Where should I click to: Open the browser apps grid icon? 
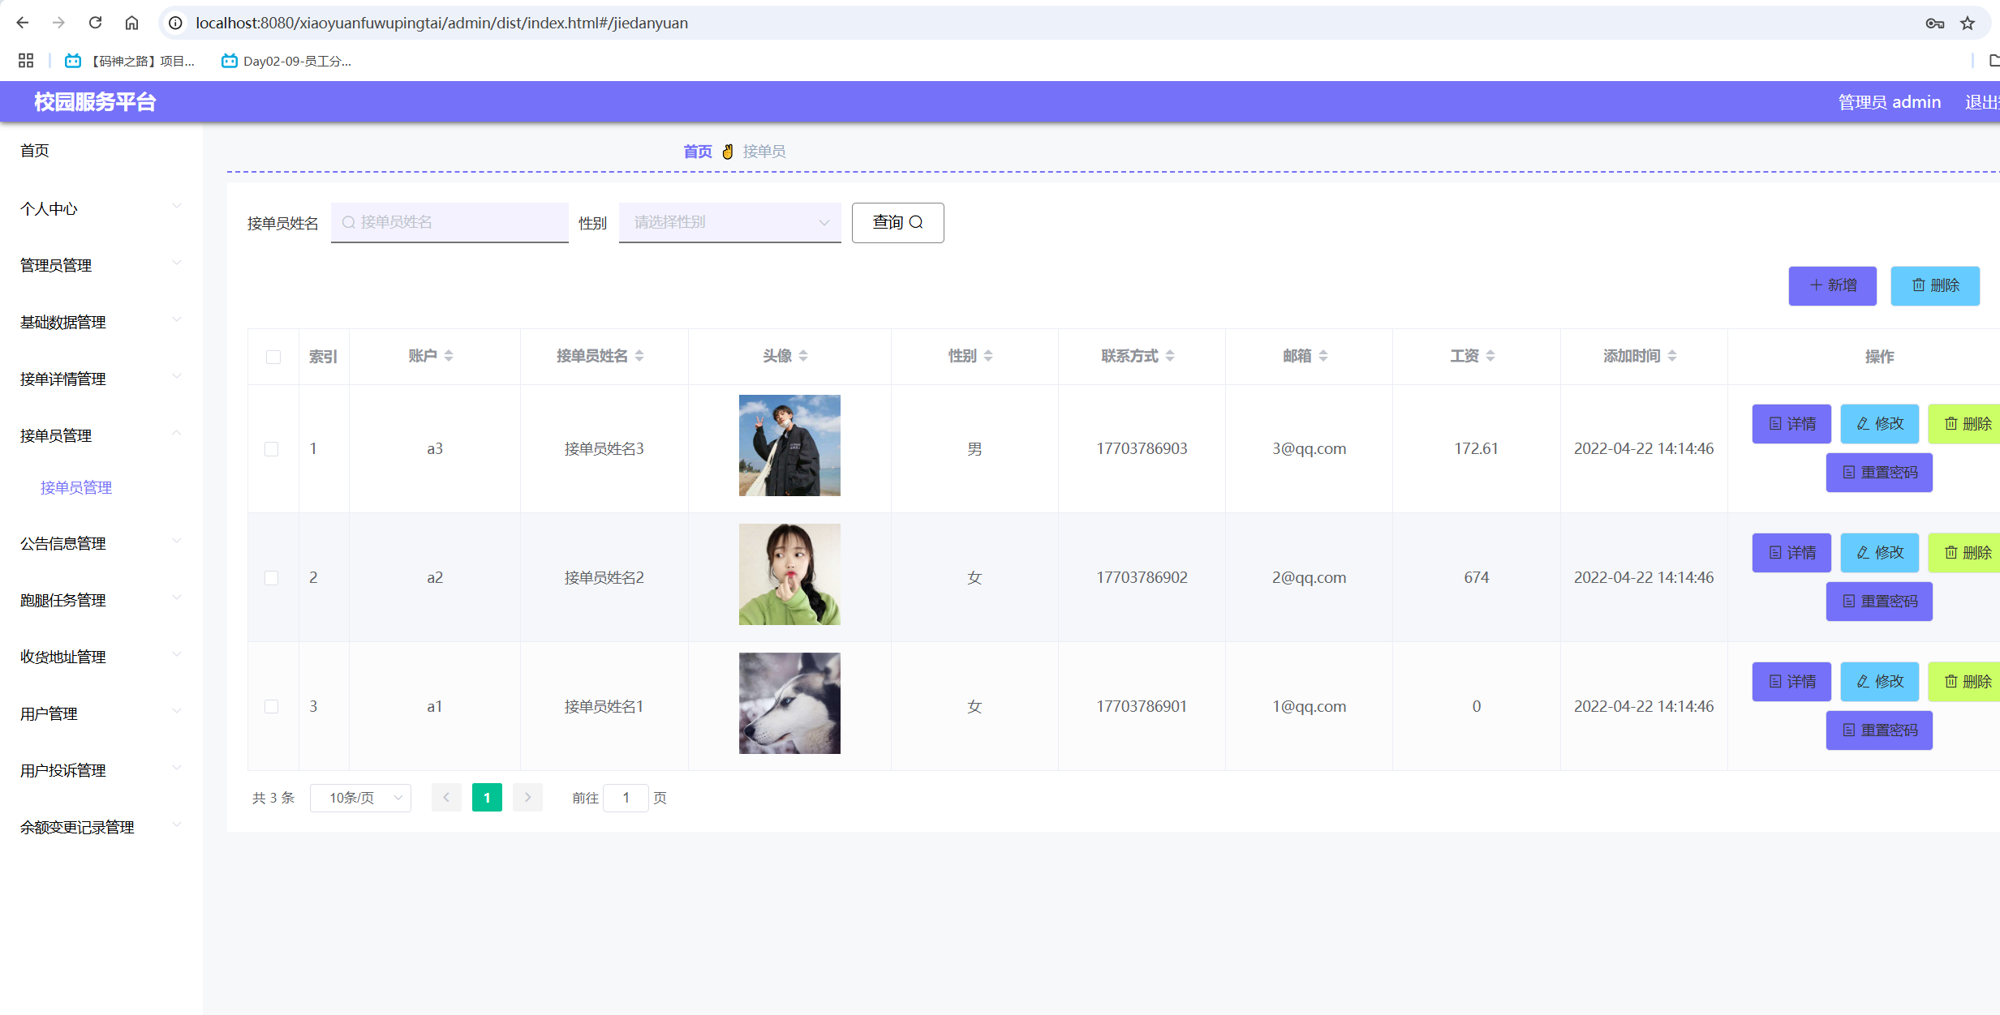[x=26, y=61]
